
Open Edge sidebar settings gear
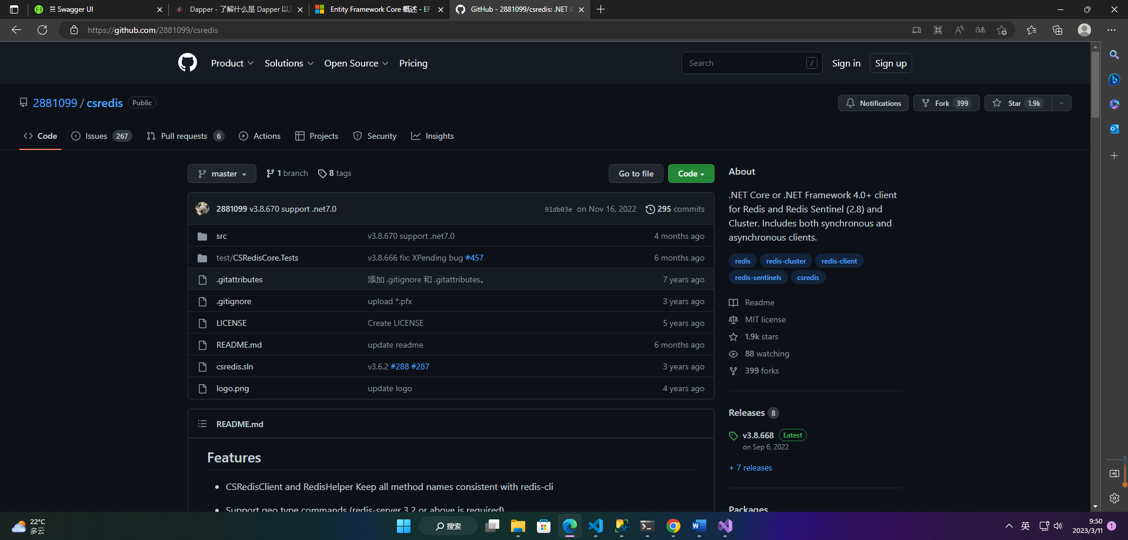pyautogui.click(x=1114, y=498)
